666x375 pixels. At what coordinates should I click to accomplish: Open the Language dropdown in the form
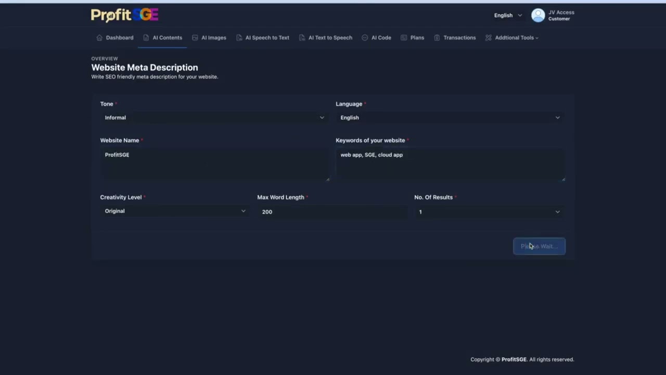(450, 118)
